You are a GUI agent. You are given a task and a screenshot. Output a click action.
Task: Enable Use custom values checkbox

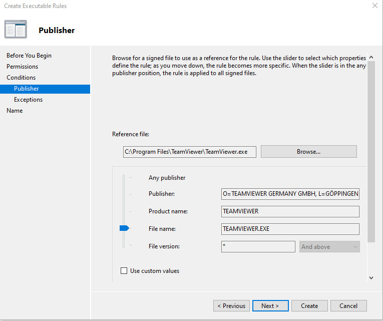point(124,271)
